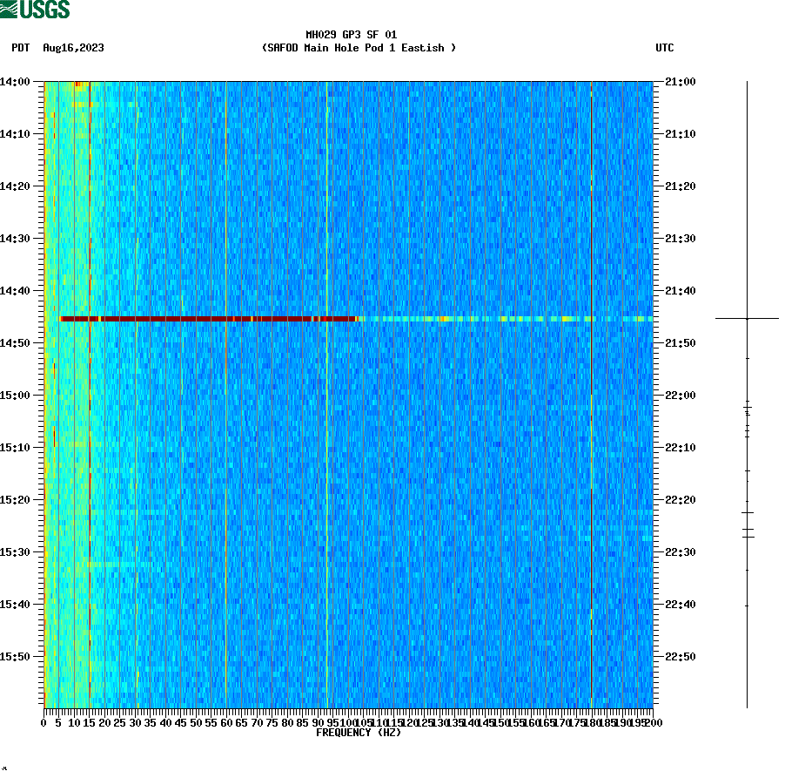Click the dark red event stripe near 14:45
Viewport: 785px width, 778px height.
pos(209,320)
